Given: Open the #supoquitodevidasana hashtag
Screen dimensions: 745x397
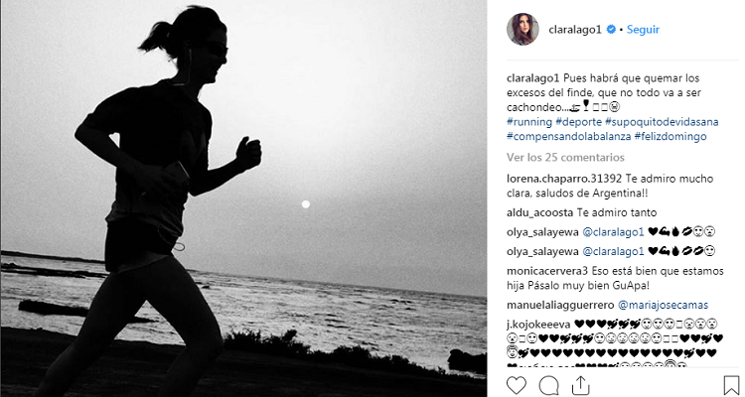Looking at the screenshot, I should (662, 122).
